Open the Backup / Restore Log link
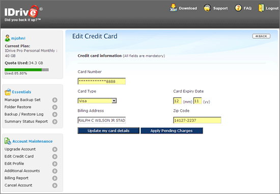This screenshot has width=280, height=194. pos(24,114)
